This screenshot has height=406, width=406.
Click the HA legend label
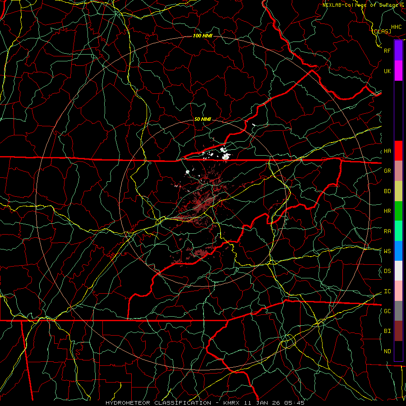[387, 151]
